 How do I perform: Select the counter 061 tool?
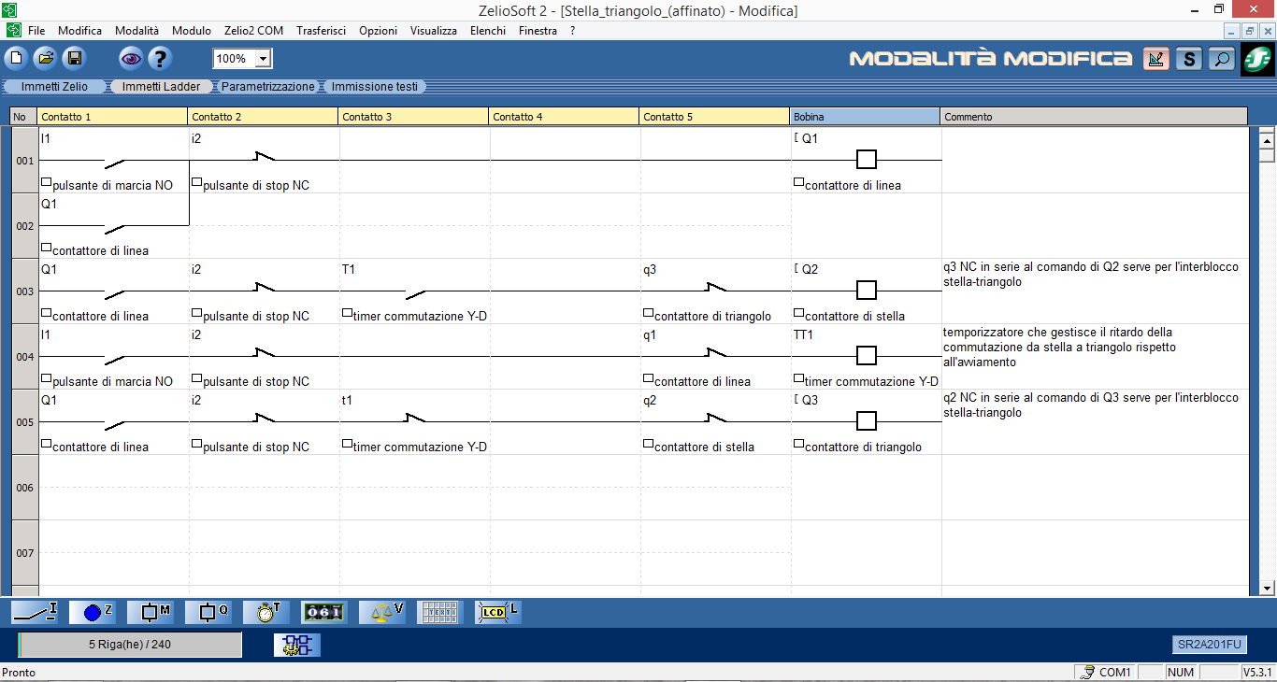pos(324,612)
